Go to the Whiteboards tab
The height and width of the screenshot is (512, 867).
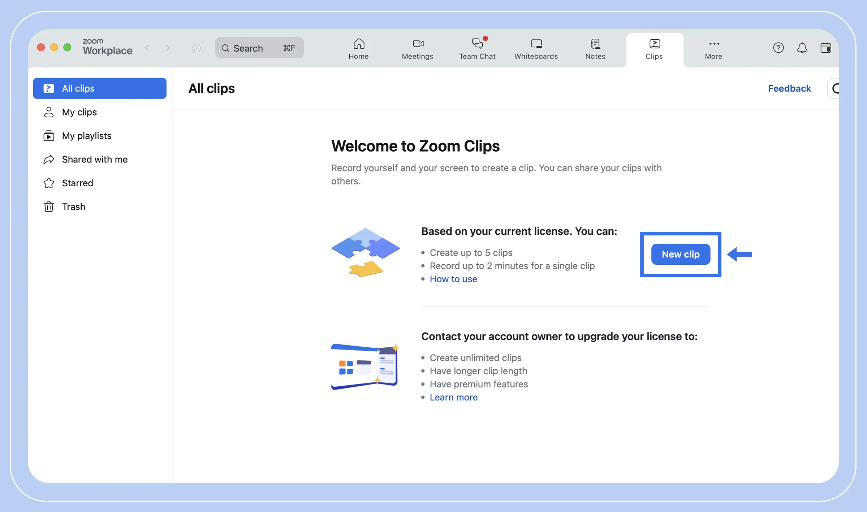536,49
